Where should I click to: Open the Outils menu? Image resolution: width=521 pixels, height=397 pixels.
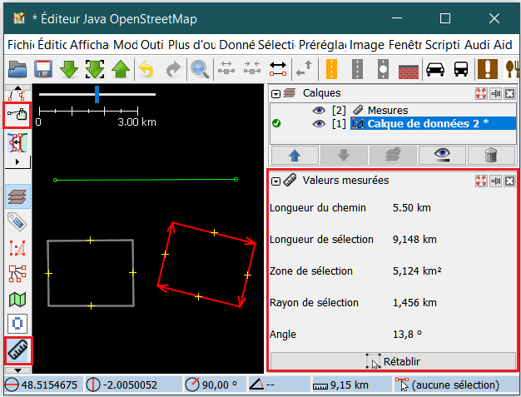(151, 45)
